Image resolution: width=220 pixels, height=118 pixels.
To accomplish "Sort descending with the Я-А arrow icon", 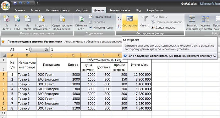I will coord(119,26).
